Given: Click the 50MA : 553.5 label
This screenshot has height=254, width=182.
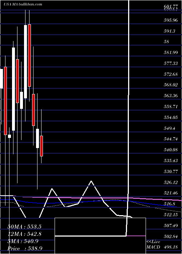Looking at the screenshot, I should point(24,227).
